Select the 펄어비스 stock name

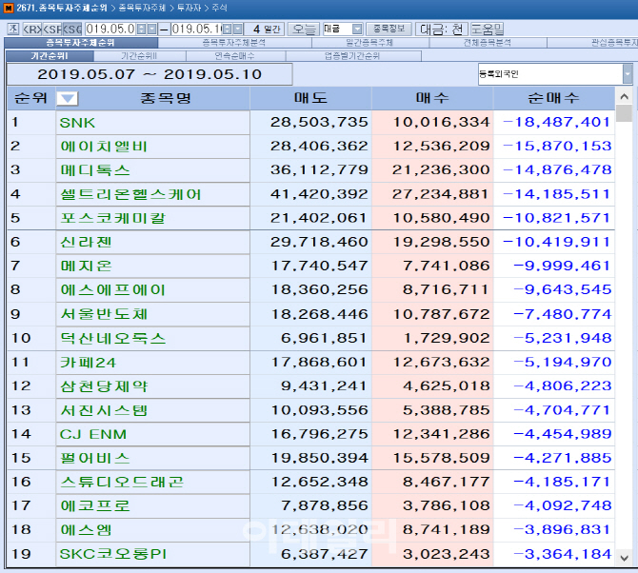(x=95, y=459)
